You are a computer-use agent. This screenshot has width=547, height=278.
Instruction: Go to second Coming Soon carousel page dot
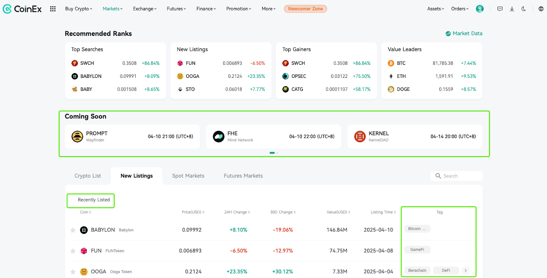(277, 153)
